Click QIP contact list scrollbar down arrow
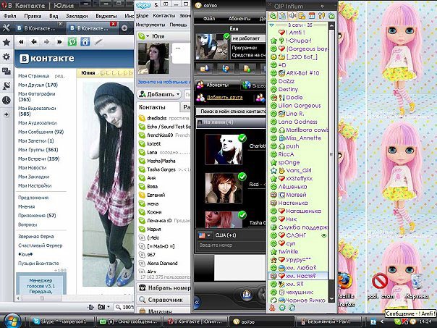Viewport: 437px width, 328px height. (x=331, y=300)
